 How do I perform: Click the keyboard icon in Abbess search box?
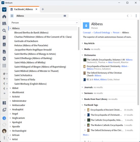point(65,16)
